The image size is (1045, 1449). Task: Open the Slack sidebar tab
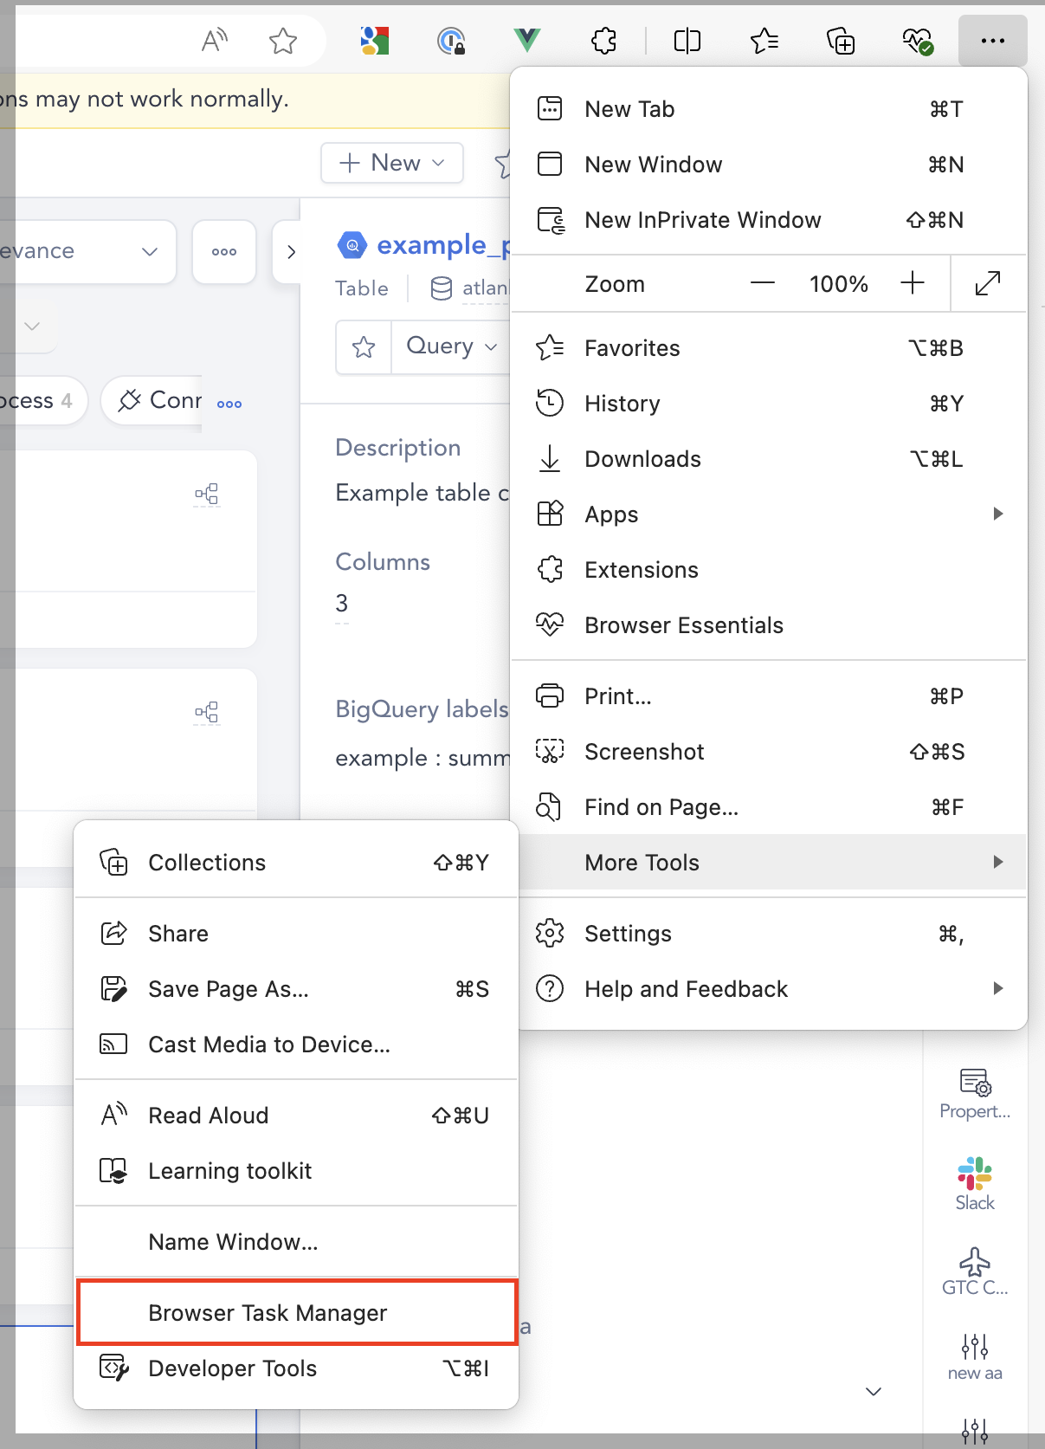[975, 1184]
